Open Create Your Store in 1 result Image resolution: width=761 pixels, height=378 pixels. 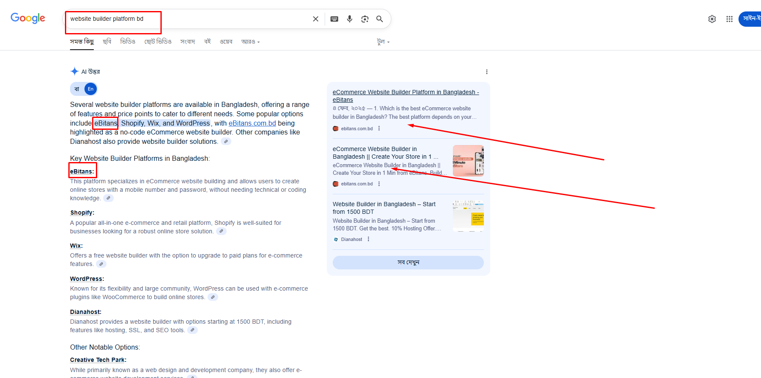point(385,153)
